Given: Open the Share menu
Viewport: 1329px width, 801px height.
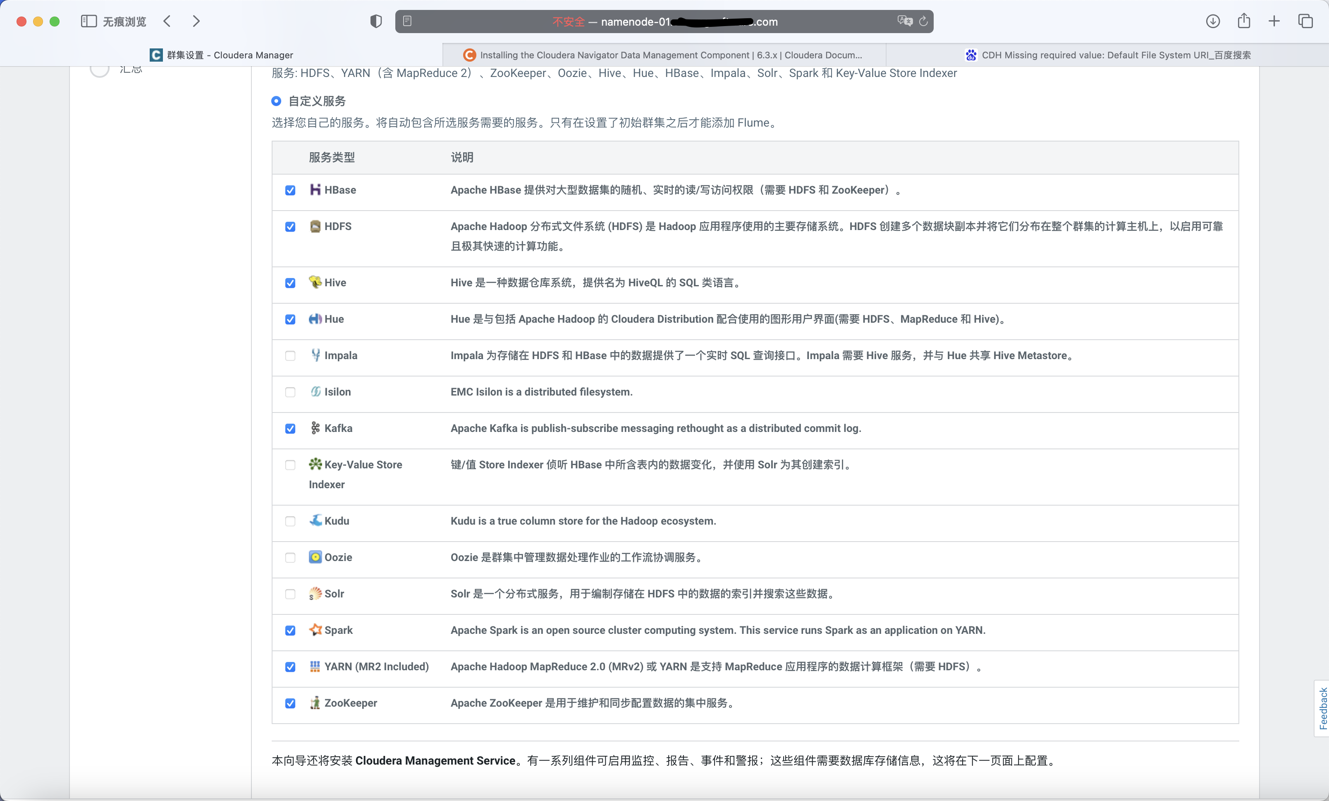Looking at the screenshot, I should tap(1244, 21).
